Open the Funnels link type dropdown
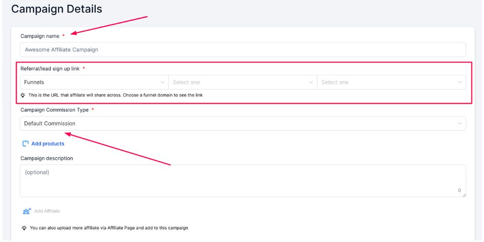This screenshot has height=242, width=484. click(x=92, y=82)
